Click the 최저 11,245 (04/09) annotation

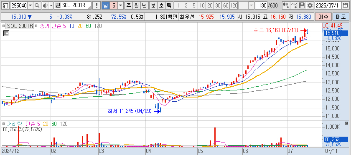(130, 111)
